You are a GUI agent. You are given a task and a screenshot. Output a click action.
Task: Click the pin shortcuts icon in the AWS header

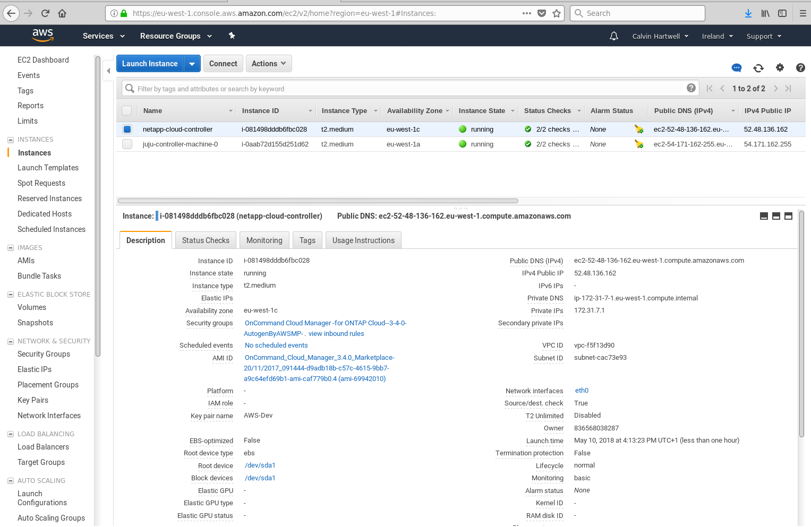point(232,36)
